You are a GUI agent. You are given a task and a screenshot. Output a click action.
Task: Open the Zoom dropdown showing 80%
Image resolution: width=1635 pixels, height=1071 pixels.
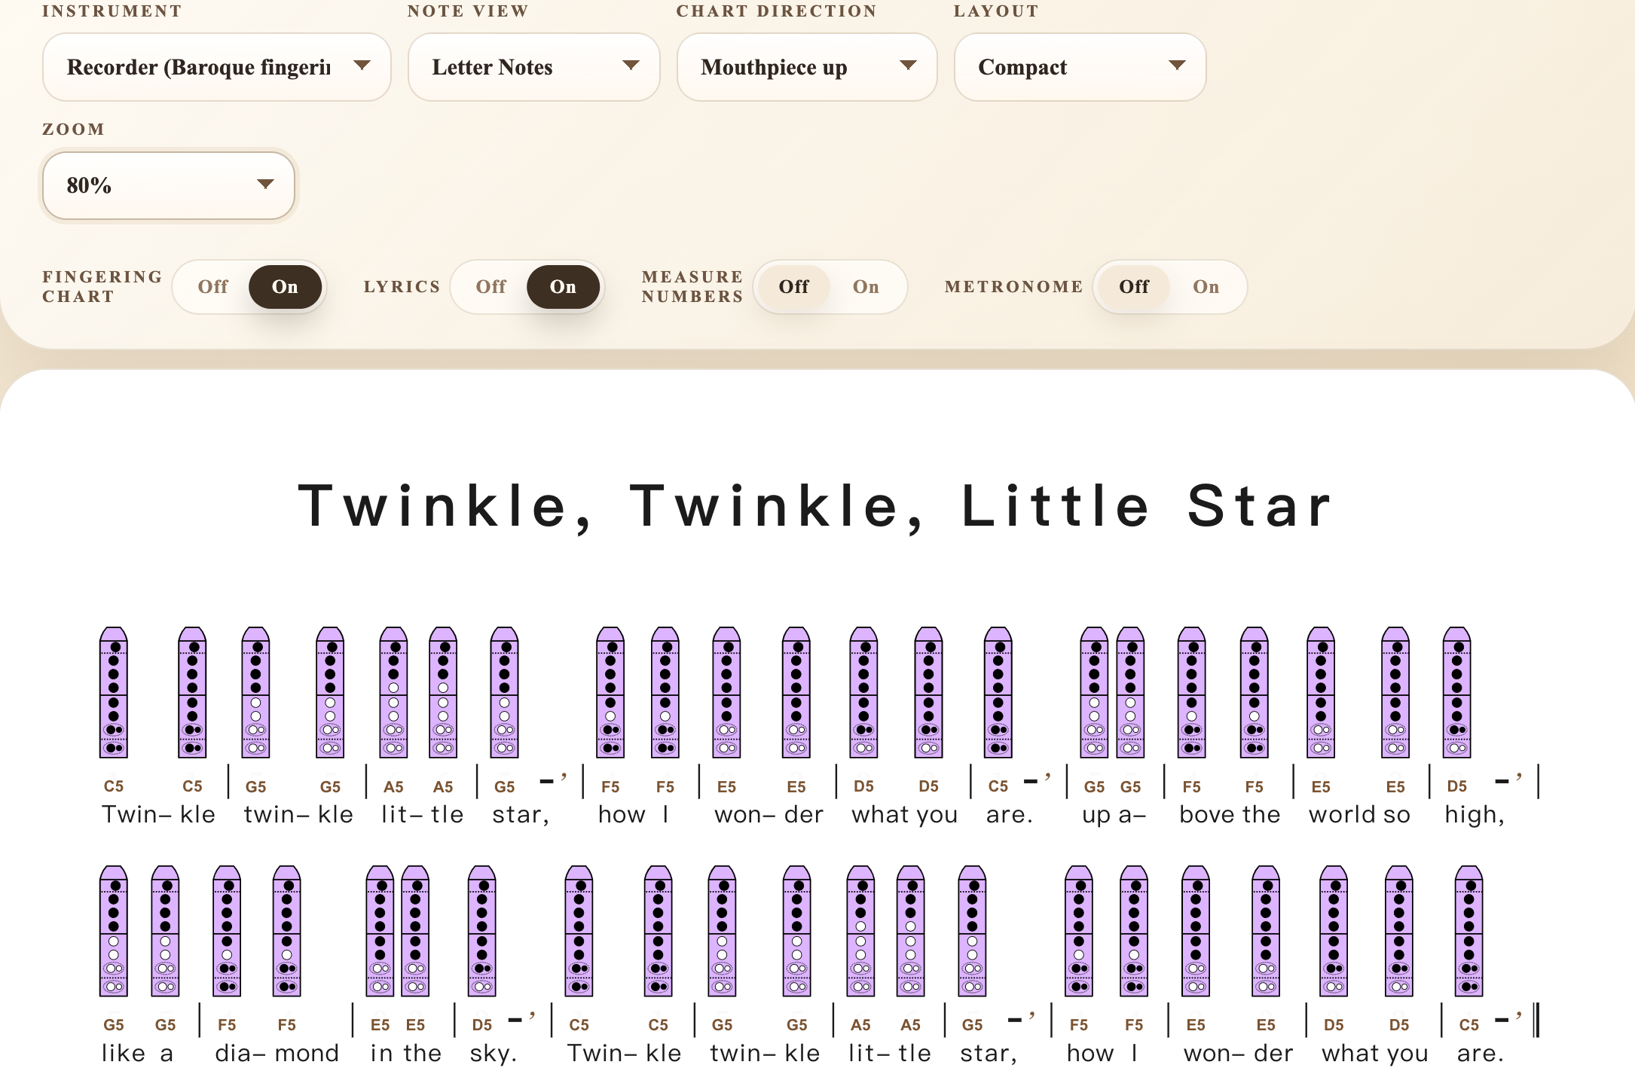pyautogui.click(x=169, y=185)
